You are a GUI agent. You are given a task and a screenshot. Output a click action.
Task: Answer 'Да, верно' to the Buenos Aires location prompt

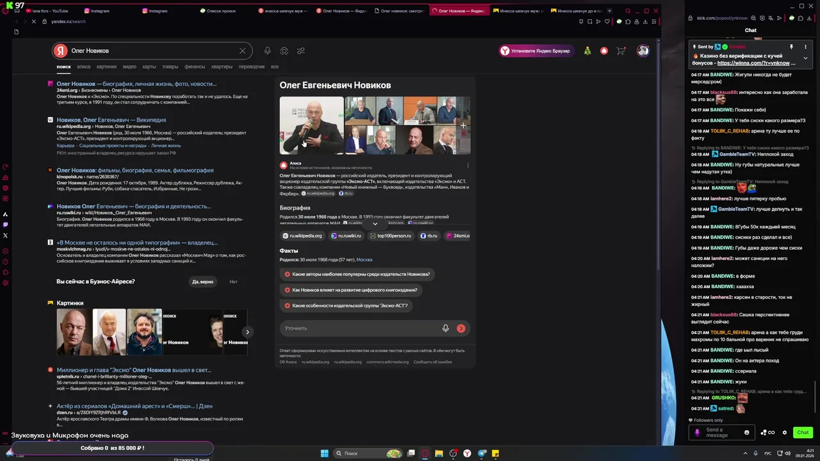(202, 282)
